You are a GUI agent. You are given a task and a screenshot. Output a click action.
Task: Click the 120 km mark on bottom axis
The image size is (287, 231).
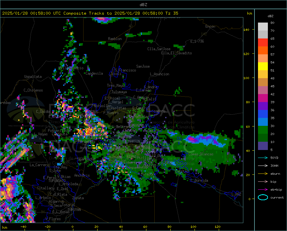pyautogui.click(x=217, y=227)
